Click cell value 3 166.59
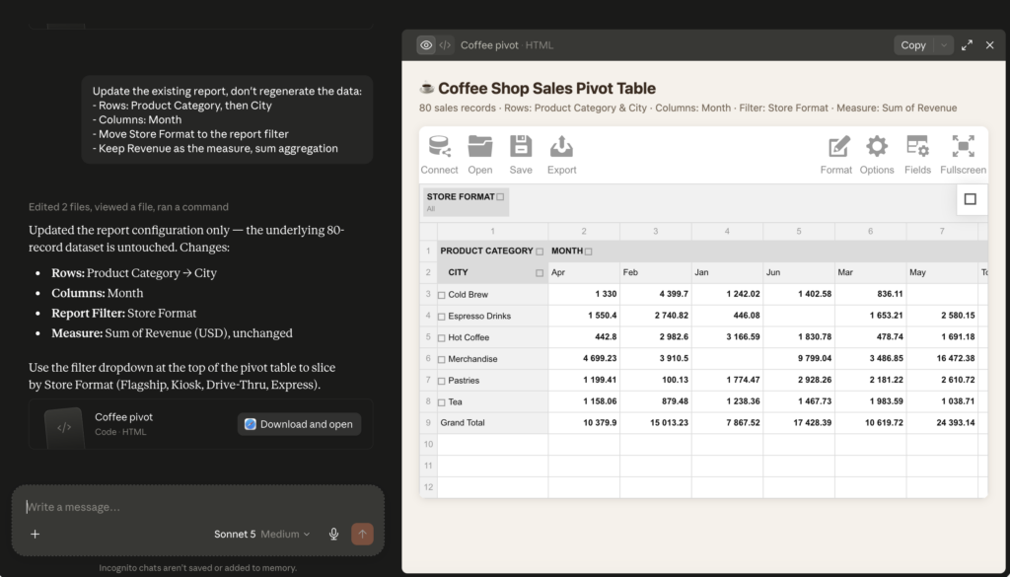The height and width of the screenshot is (577, 1010). tap(727, 337)
